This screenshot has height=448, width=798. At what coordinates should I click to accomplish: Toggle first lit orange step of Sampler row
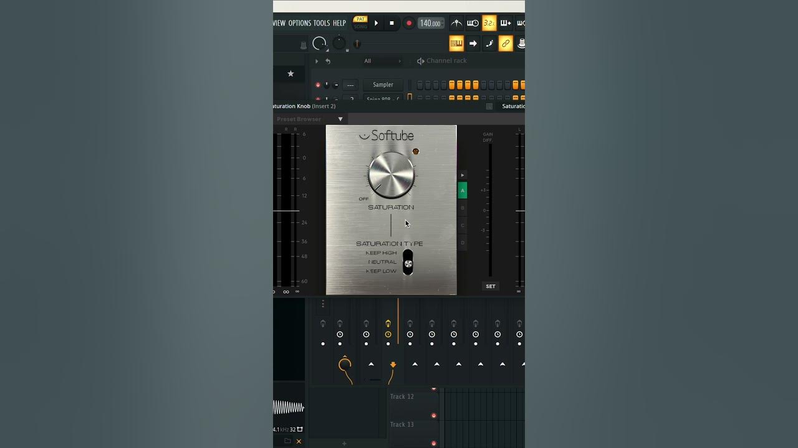452,85
